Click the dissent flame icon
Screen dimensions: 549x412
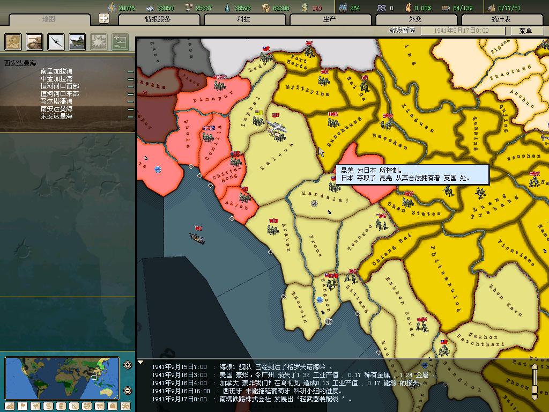coord(408,8)
